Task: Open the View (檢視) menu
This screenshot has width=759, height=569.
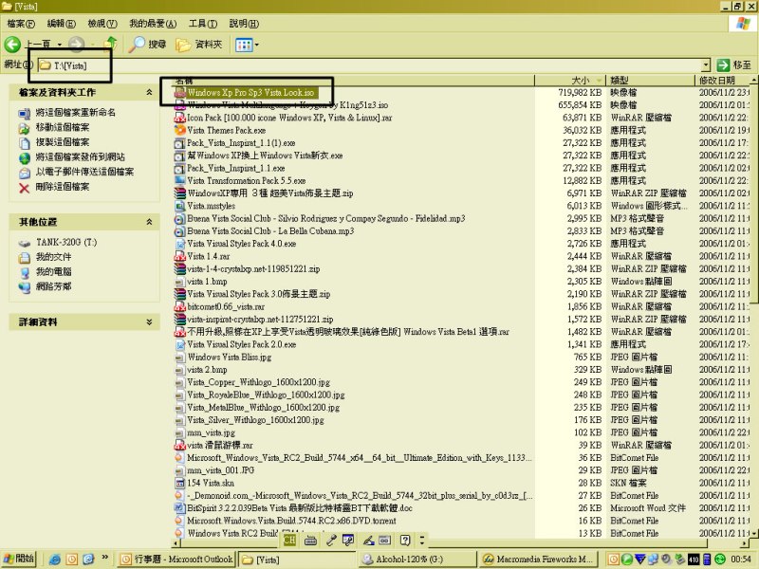Action: click(x=102, y=23)
